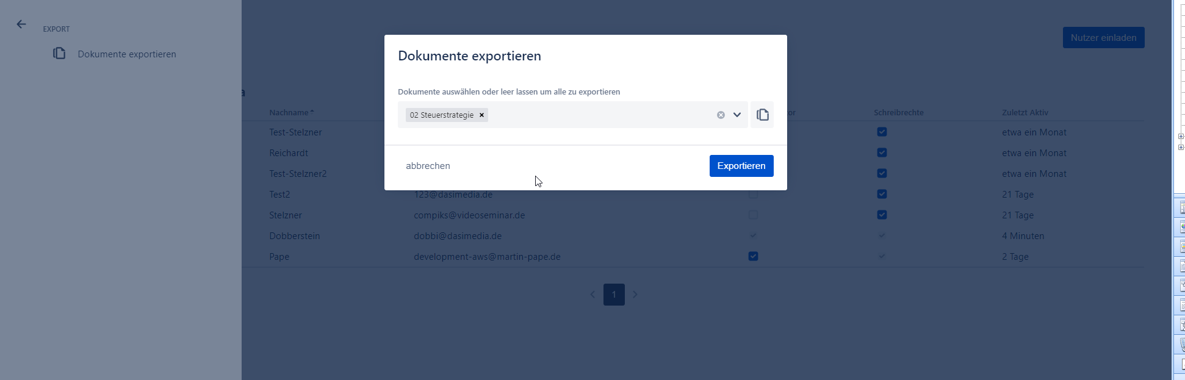The height and width of the screenshot is (380, 1185).
Task: Click the Schreibrechte column header
Action: [x=898, y=112]
